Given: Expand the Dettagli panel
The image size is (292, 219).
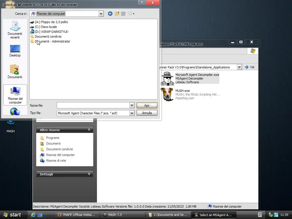Looking at the screenshot, I should [89, 174].
